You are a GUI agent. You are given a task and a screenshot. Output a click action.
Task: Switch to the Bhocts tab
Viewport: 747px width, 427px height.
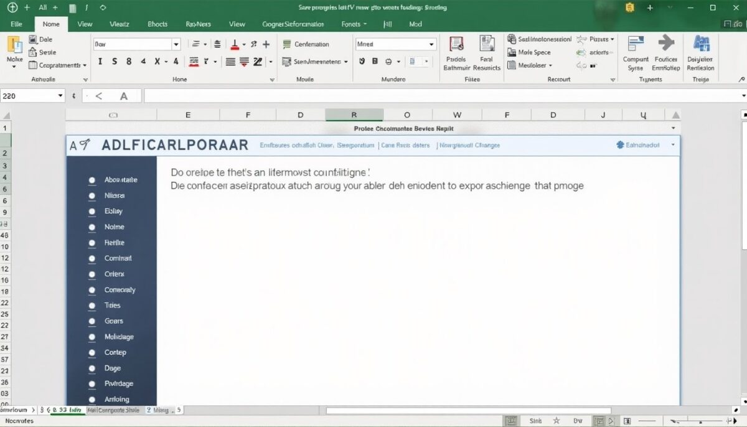pyautogui.click(x=157, y=24)
